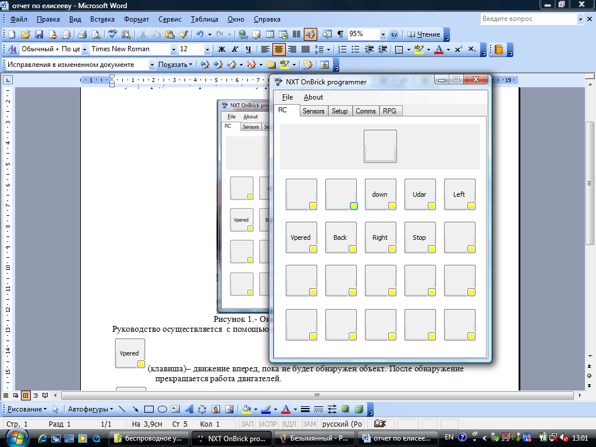Open the Показать dropdown menu
This screenshot has height=447, width=596.
(175, 65)
